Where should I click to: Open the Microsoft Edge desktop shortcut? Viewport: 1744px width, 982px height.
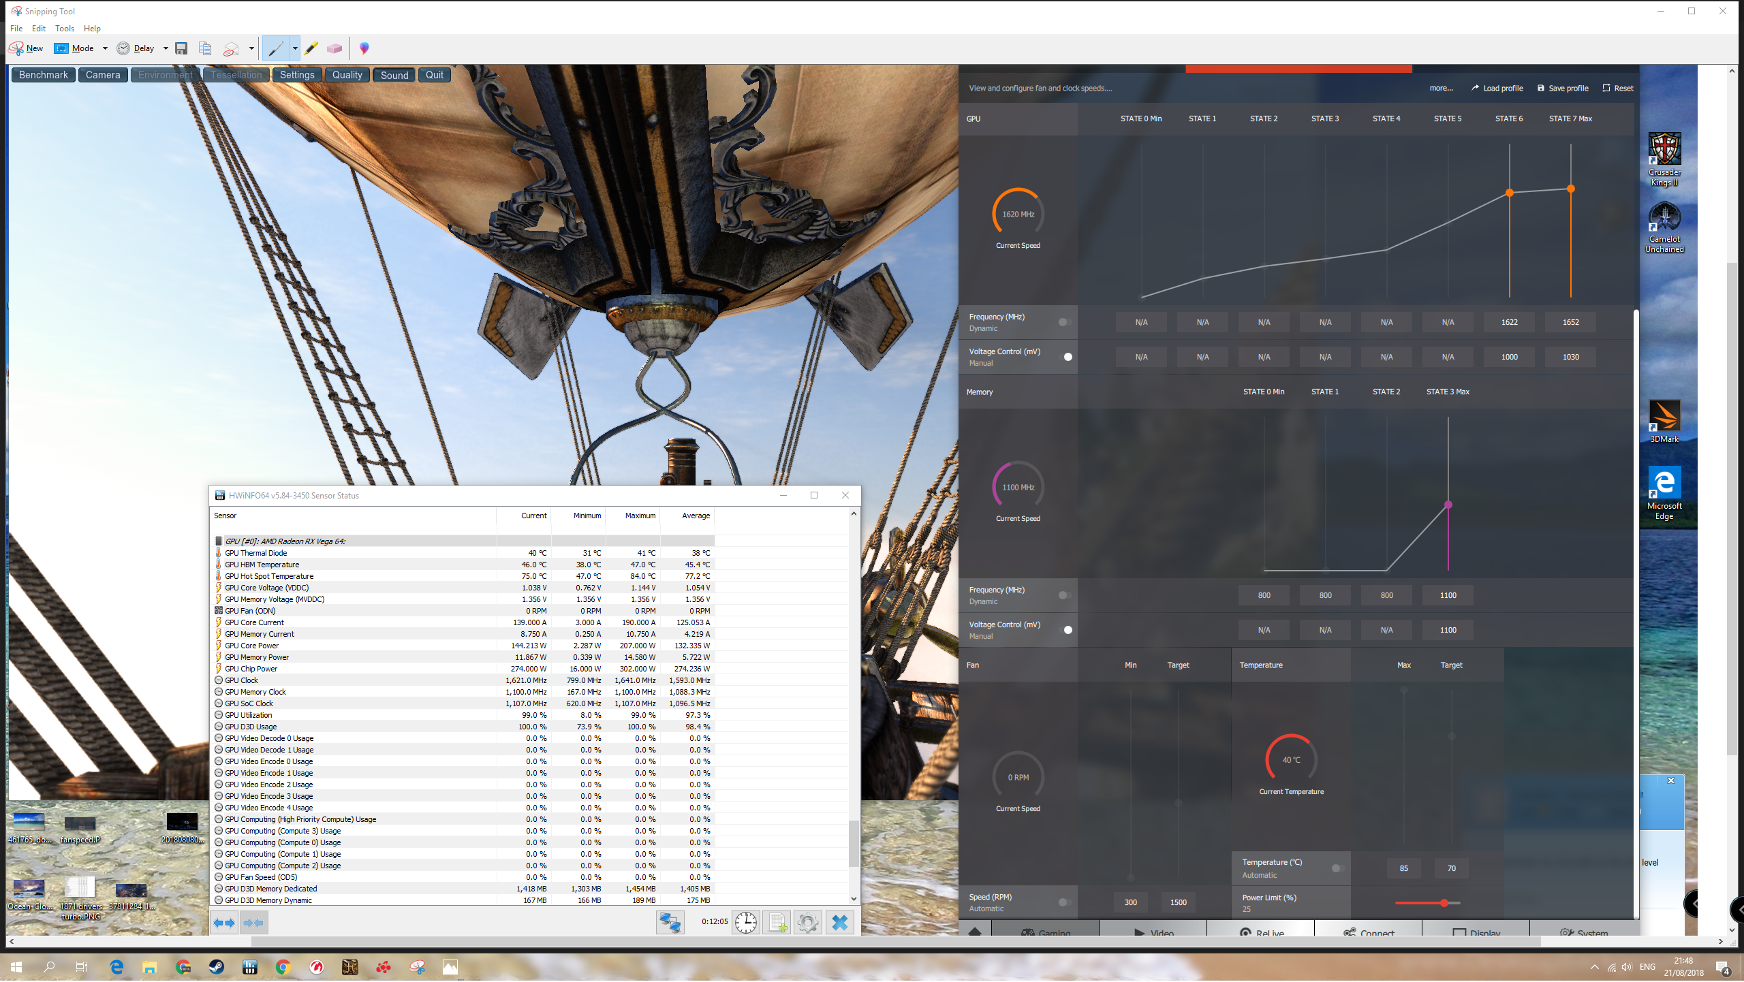1664,493
